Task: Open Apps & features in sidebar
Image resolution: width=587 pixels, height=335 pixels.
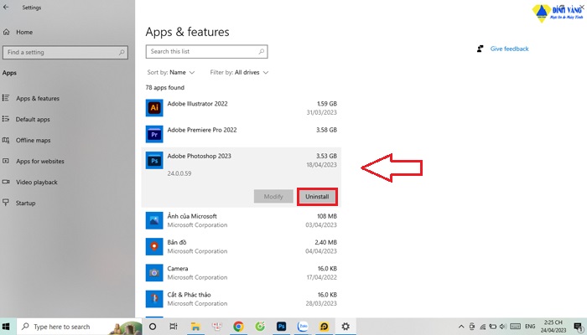Action: point(31,98)
